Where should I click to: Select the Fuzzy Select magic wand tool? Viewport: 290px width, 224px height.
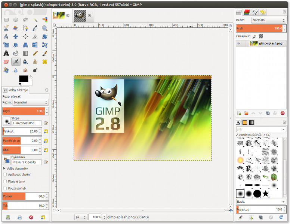pyautogui.click(x=35, y=19)
